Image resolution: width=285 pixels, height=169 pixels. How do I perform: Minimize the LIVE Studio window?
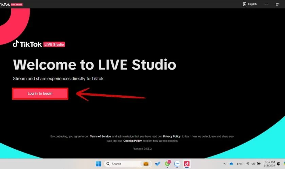click(x=267, y=4)
